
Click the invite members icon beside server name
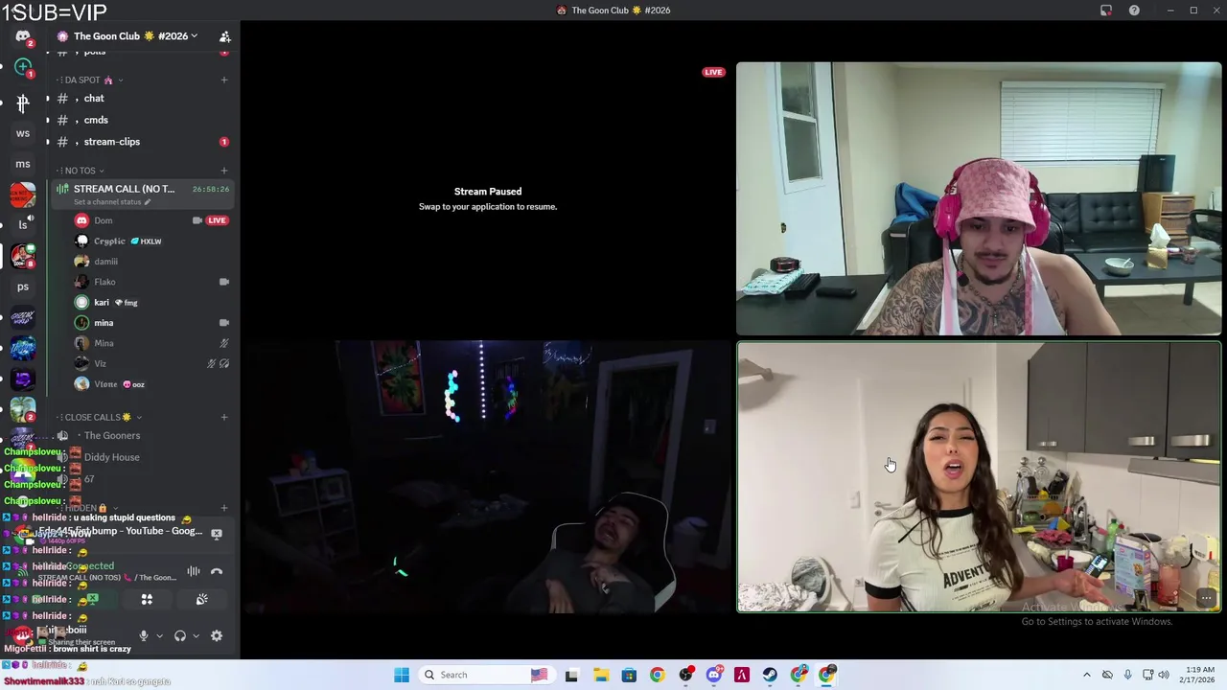224,36
